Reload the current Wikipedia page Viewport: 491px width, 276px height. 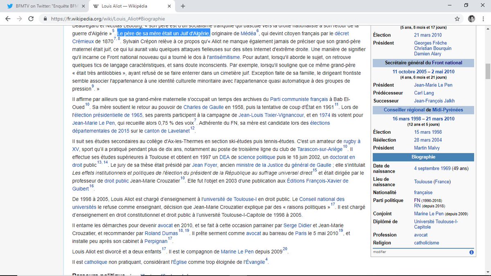pyautogui.click(x=30, y=19)
